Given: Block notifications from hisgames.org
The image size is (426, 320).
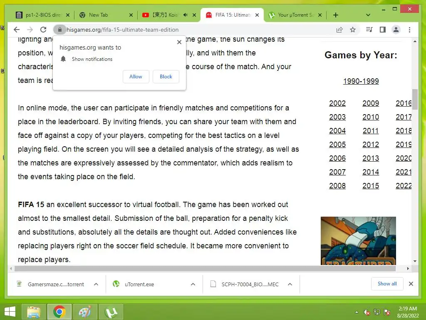Looking at the screenshot, I should pyautogui.click(x=166, y=77).
